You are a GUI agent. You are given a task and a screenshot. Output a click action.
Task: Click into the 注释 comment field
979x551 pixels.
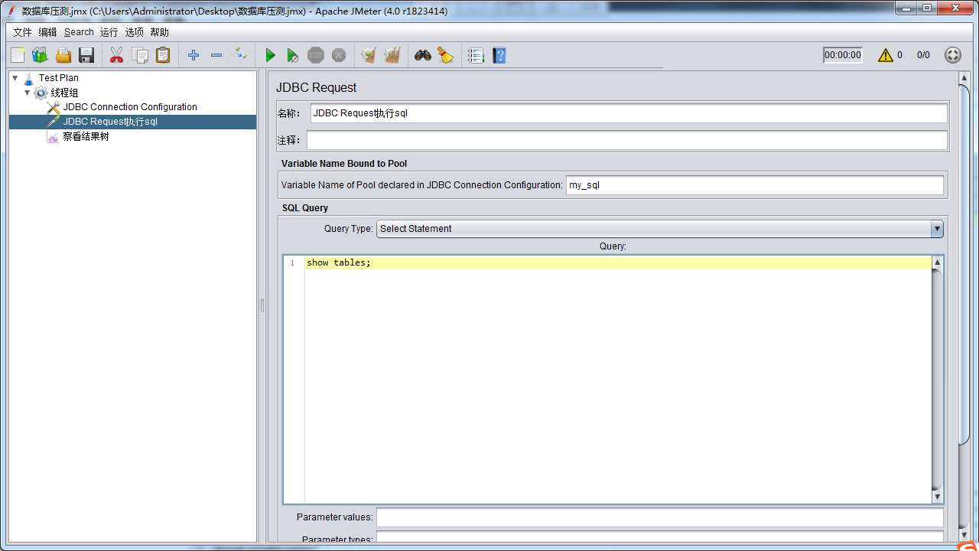coord(627,140)
